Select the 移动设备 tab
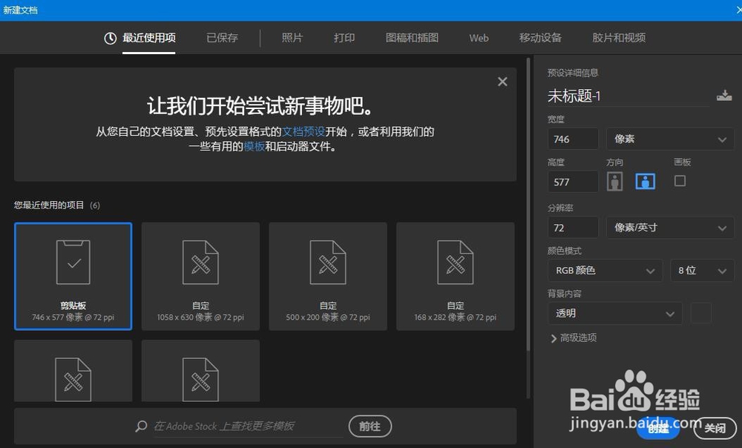Viewport: 742px width, 448px height. coord(540,38)
